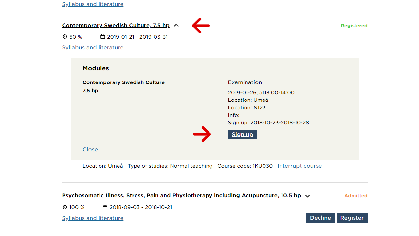Click the Interrupt course link
This screenshot has height=236, width=419.
pos(300,166)
